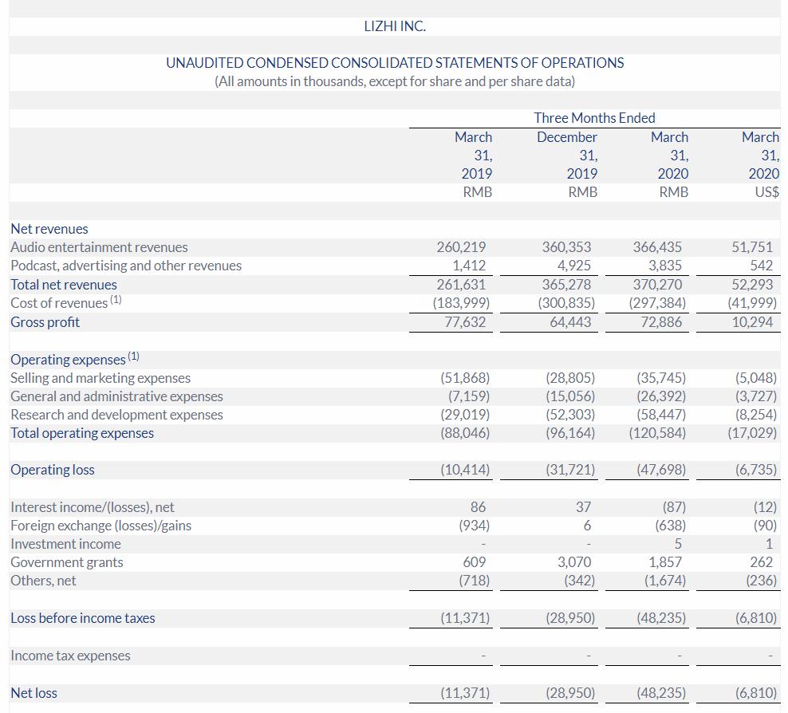Select the 'Foreign exchange (losses)/gains' label
The image size is (788, 713).
coord(101,526)
